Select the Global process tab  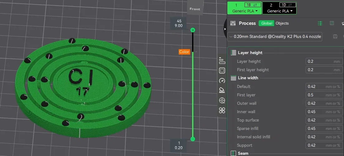tap(266, 23)
